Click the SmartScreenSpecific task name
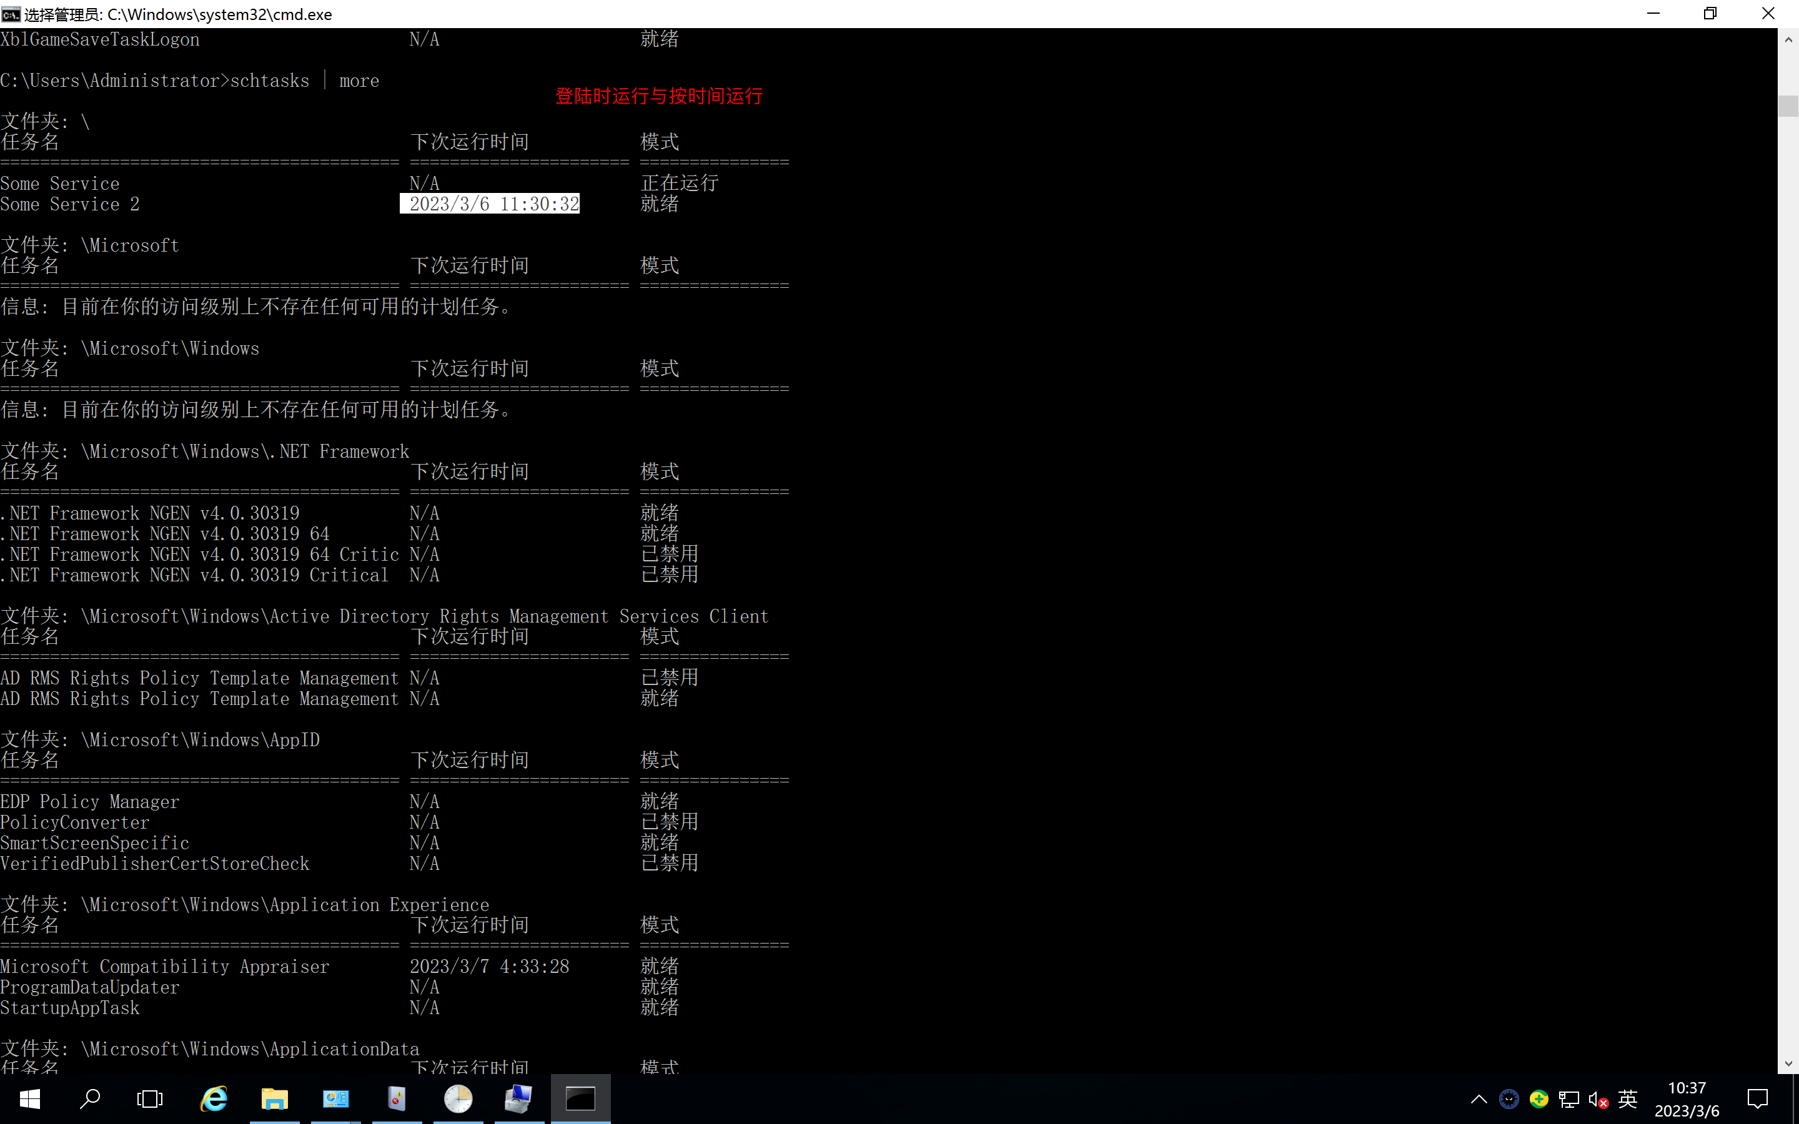 pyautogui.click(x=95, y=843)
